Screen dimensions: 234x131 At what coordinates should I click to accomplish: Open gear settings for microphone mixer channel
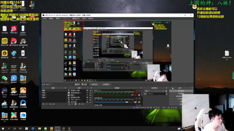[139, 95]
